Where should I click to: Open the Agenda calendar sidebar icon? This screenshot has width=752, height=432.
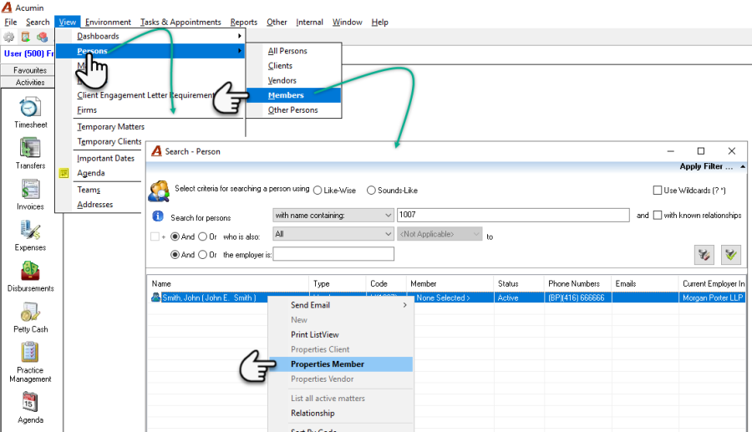pos(30,402)
